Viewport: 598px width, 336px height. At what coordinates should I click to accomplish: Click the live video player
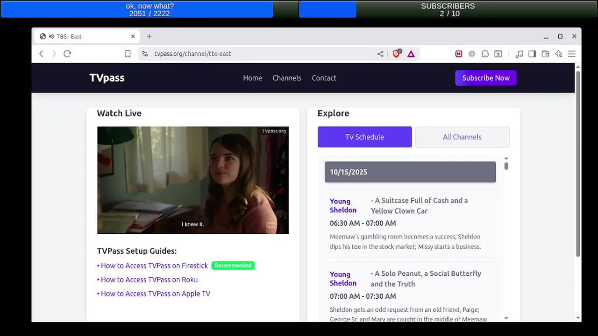point(193,180)
